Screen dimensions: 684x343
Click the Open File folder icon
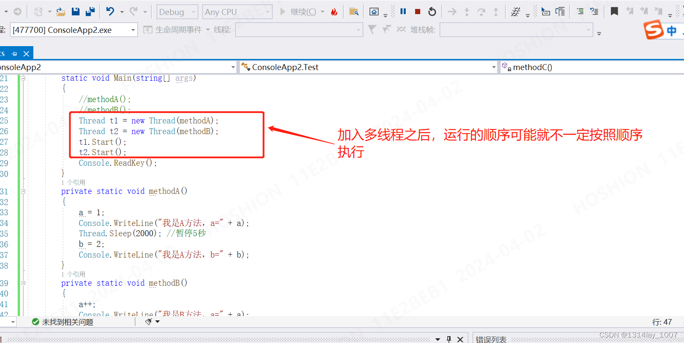coord(61,12)
